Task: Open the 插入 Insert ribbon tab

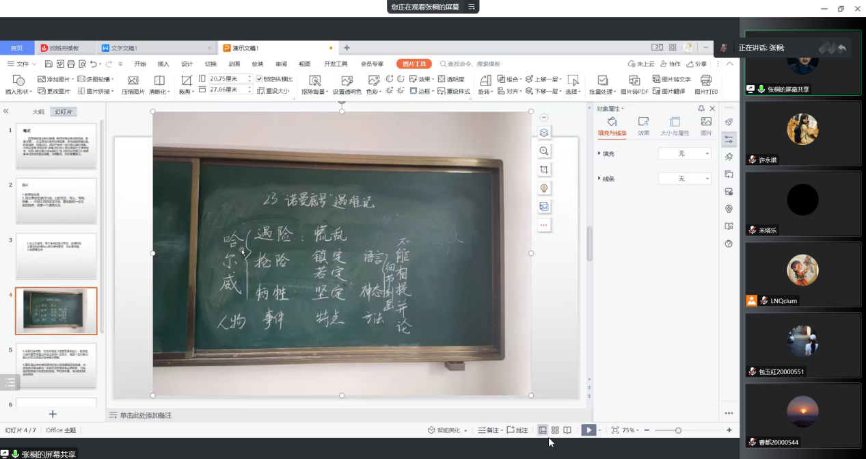Action: pos(163,64)
